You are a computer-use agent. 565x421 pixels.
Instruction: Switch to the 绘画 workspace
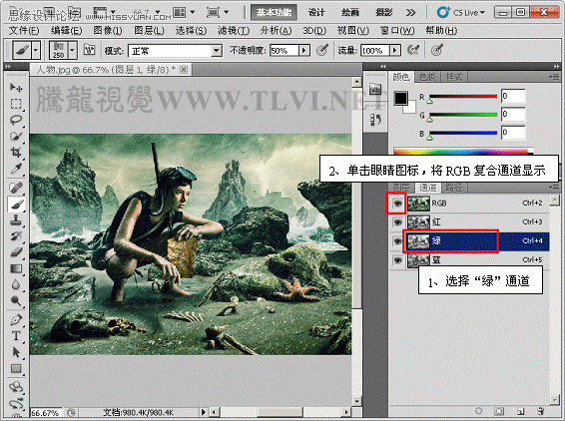pos(350,13)
